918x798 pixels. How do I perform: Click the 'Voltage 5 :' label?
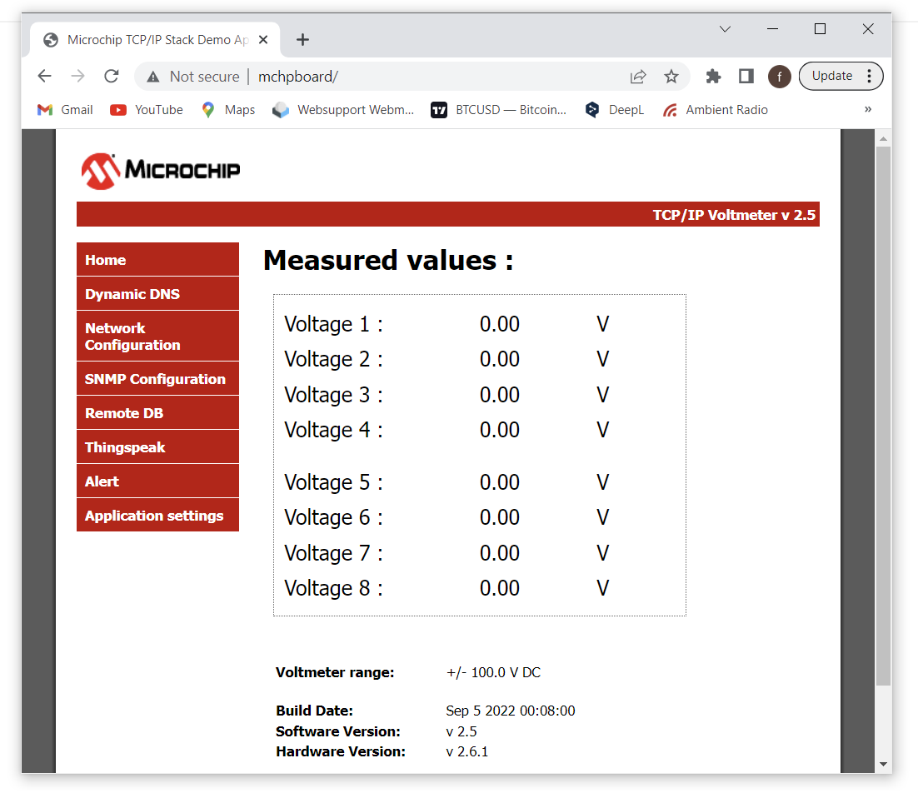click(x=333, y=482)
